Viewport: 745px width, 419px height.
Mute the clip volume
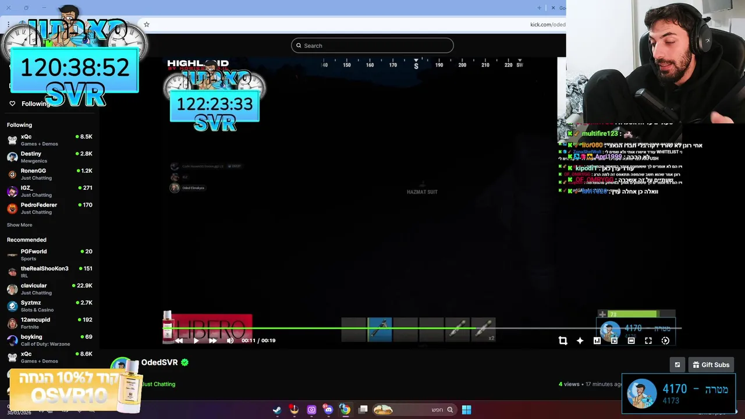coord(230,340)
